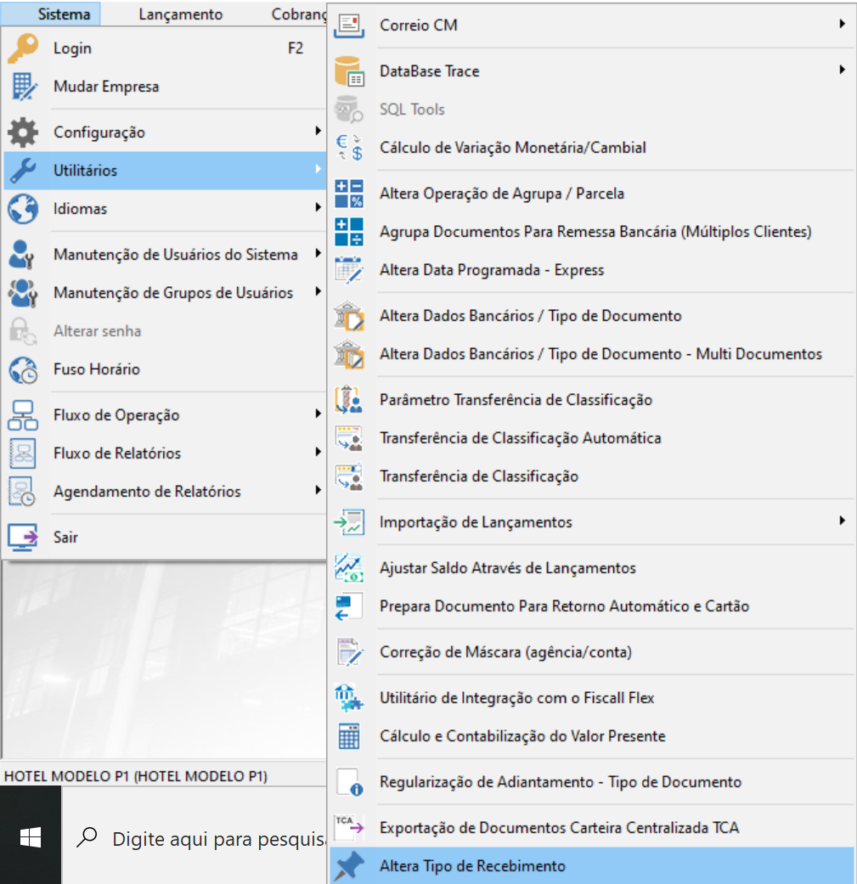Choose the Mudar Empresa menu label
The height and width of the screenshot is (884, 857).
click(x=106, y=87)
